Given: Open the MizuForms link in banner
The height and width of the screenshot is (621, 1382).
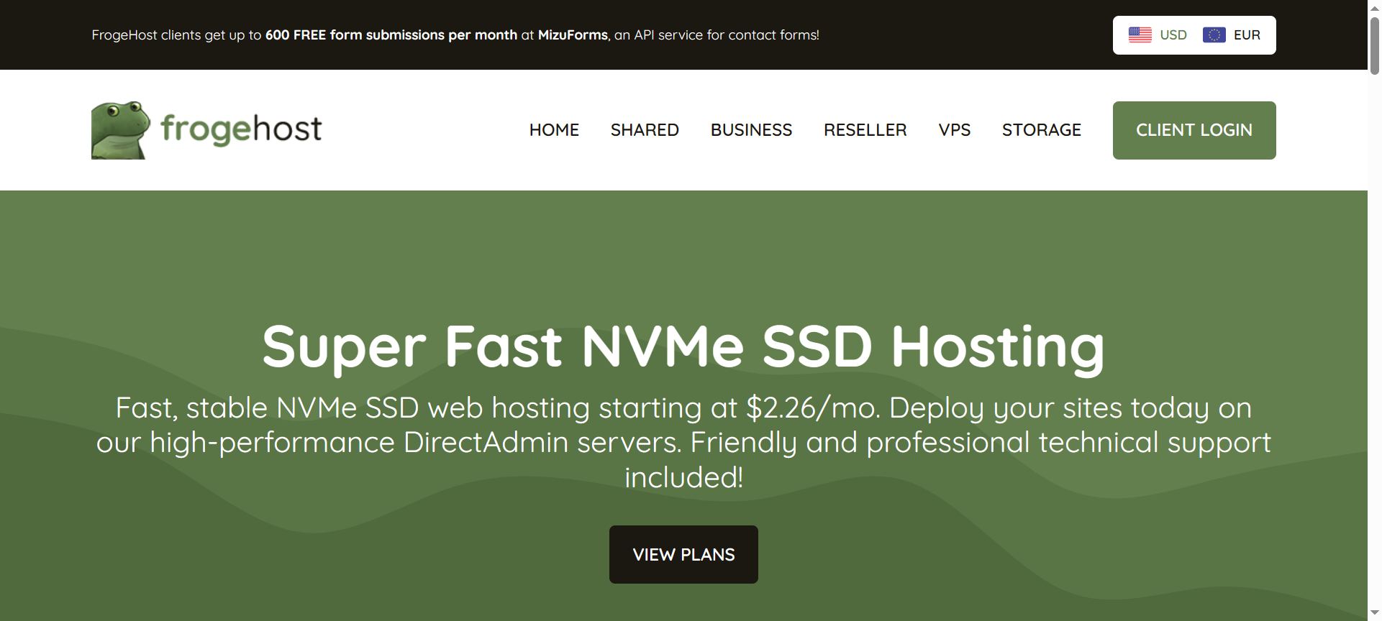Looking at the screenshot, I should tap(573, 35).
